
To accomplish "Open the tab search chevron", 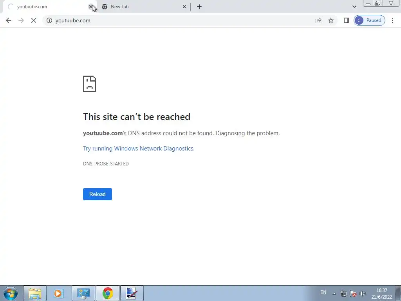I will [x=354, y=7].
